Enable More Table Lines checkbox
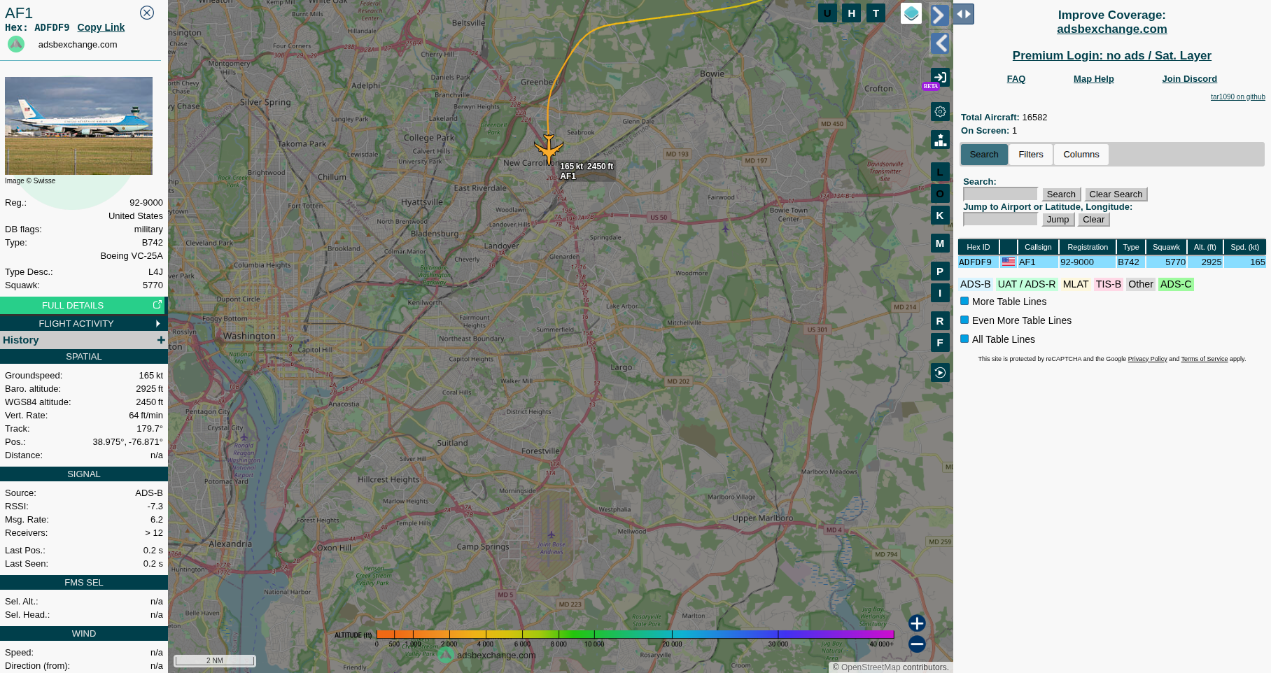The height and width of the screenshot is (673, 1271). point(964,302)
